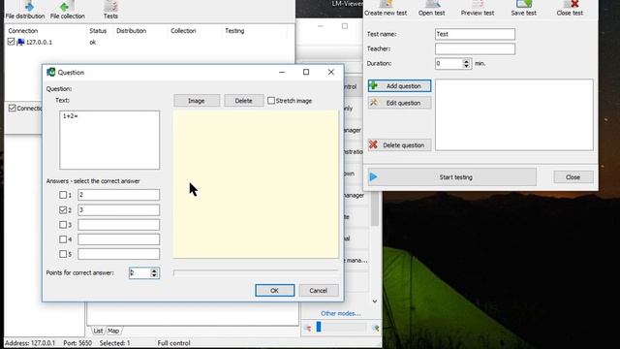Viewport: 620px width, 349px height.
Task: Click Full control in status bar
Action: pyautogui.click(x=173, y=343)
